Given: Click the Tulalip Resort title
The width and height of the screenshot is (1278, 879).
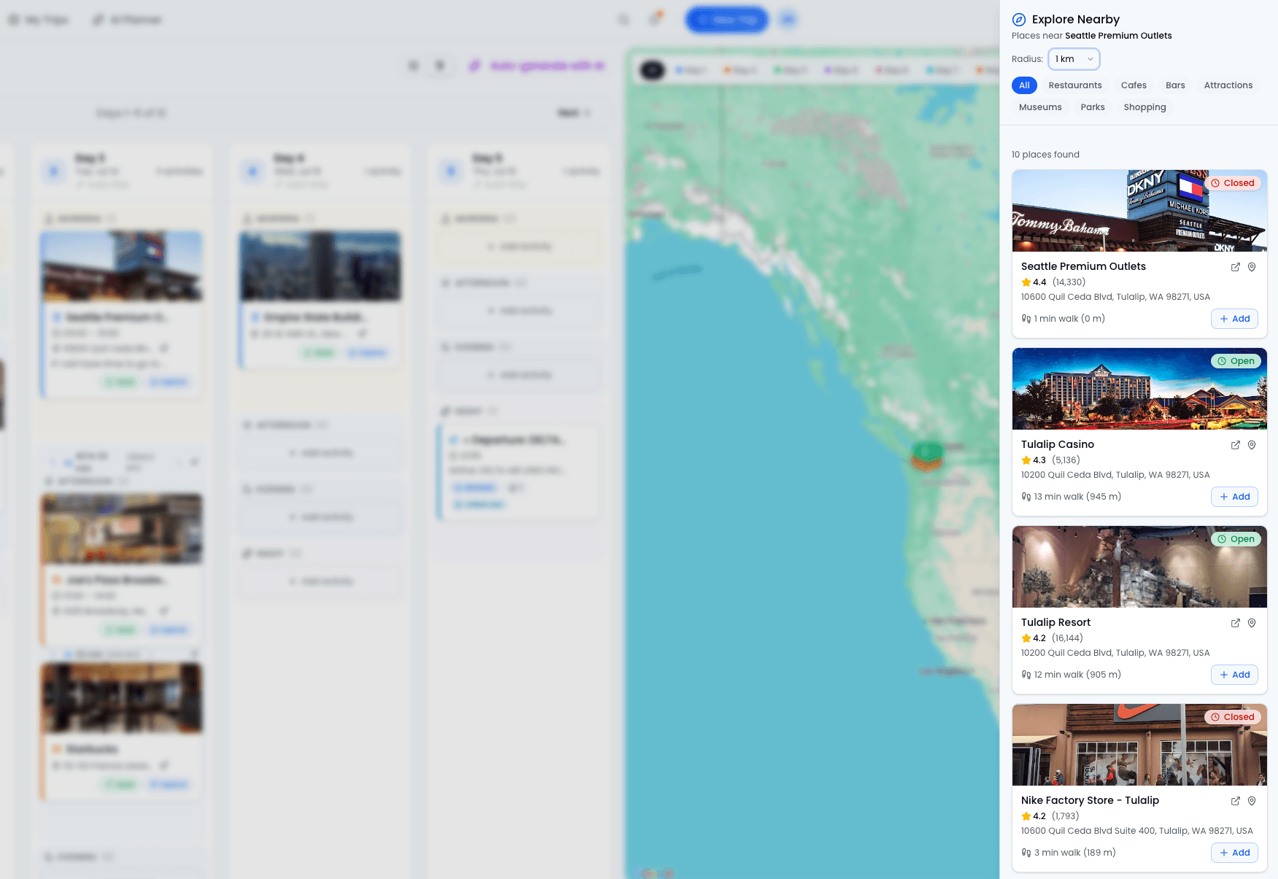Looking at the screenshot, I should coord(1056,622).
